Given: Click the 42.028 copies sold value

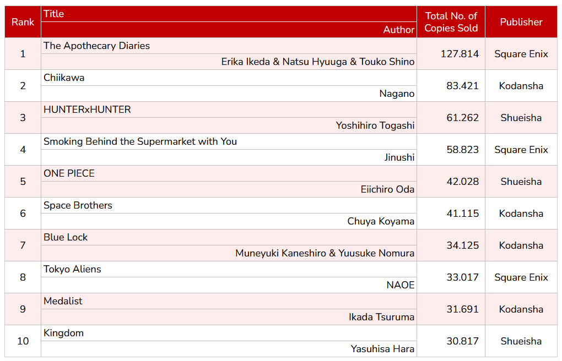Looking at the screenshot, I should coord(462,181).
